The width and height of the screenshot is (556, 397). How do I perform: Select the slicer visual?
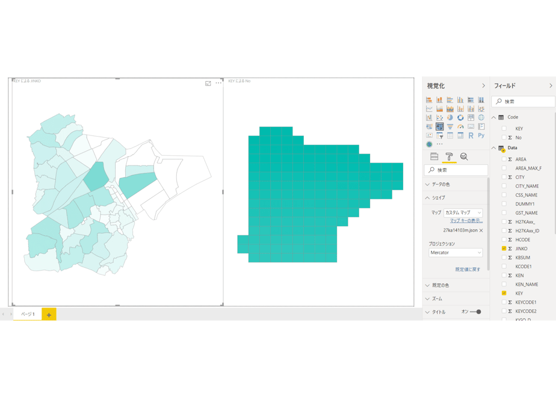pyautogui.click(x=439, y=135)
